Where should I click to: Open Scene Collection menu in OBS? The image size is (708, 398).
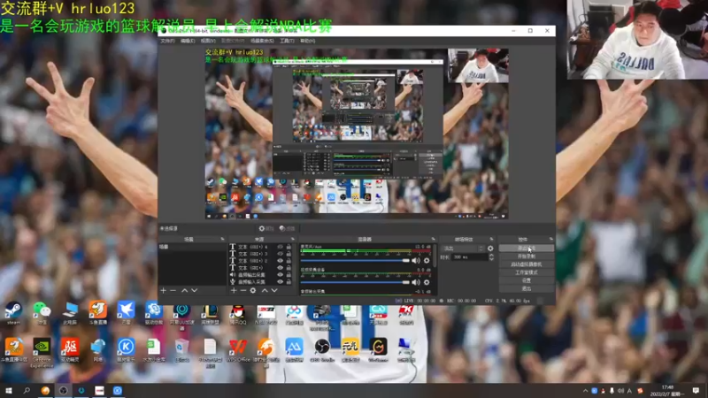tap(262, 41)
